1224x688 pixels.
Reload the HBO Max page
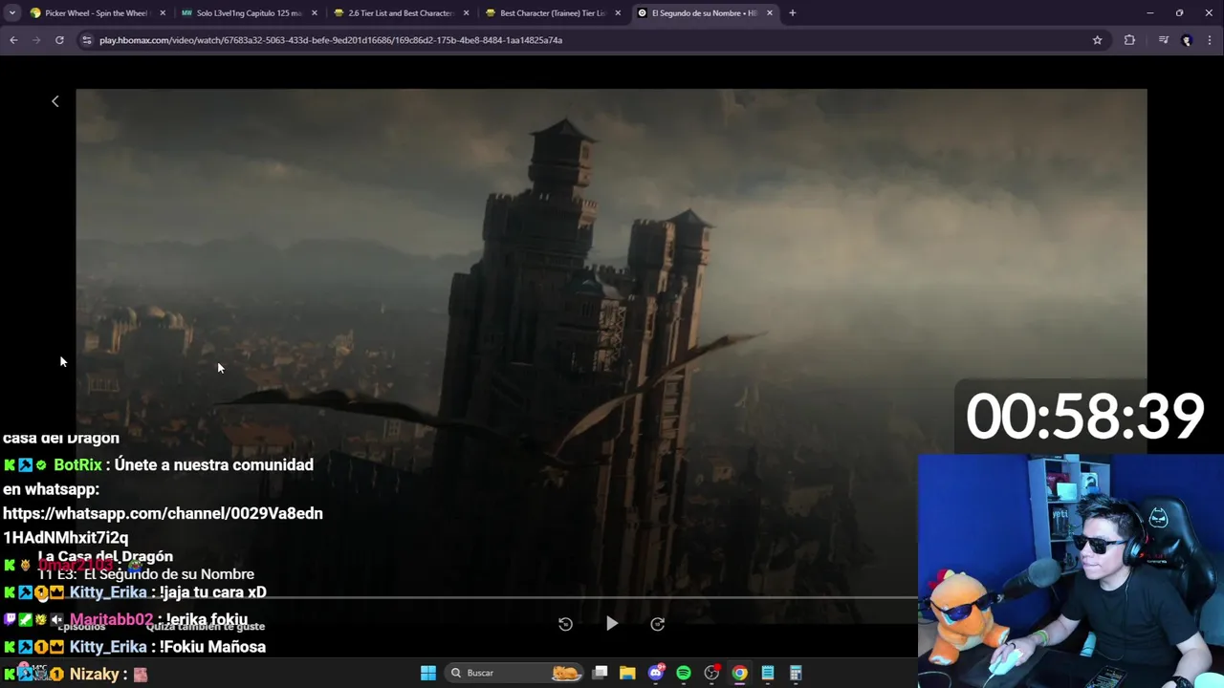pos(59,40)
